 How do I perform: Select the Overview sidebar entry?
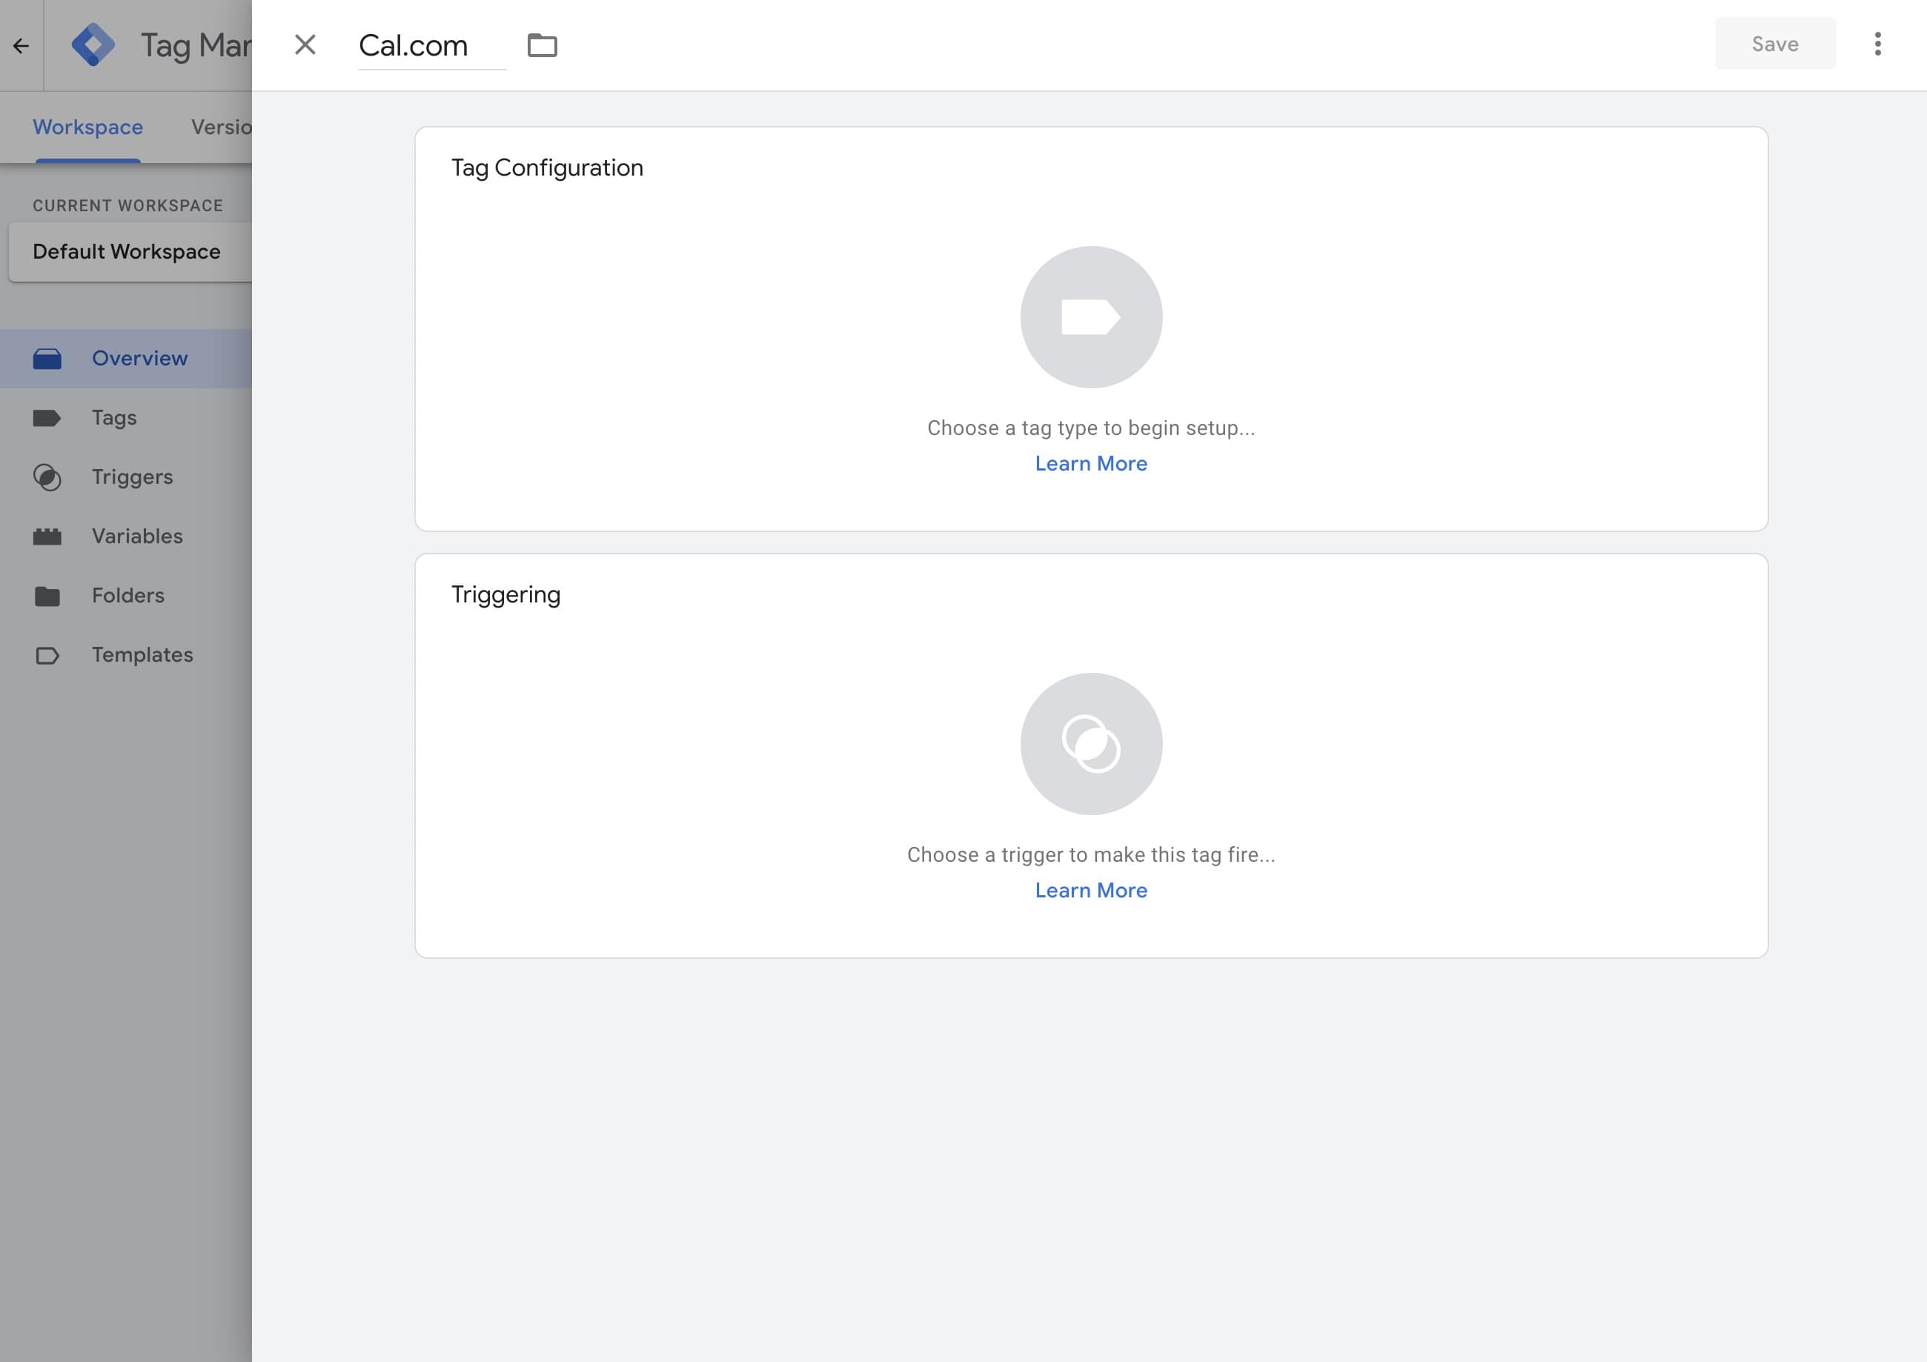click(x=139, y=357)
